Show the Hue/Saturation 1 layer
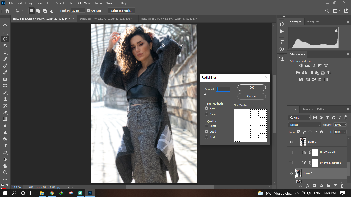Viewport: 351px width, 197px height. (x=291, y=152)
